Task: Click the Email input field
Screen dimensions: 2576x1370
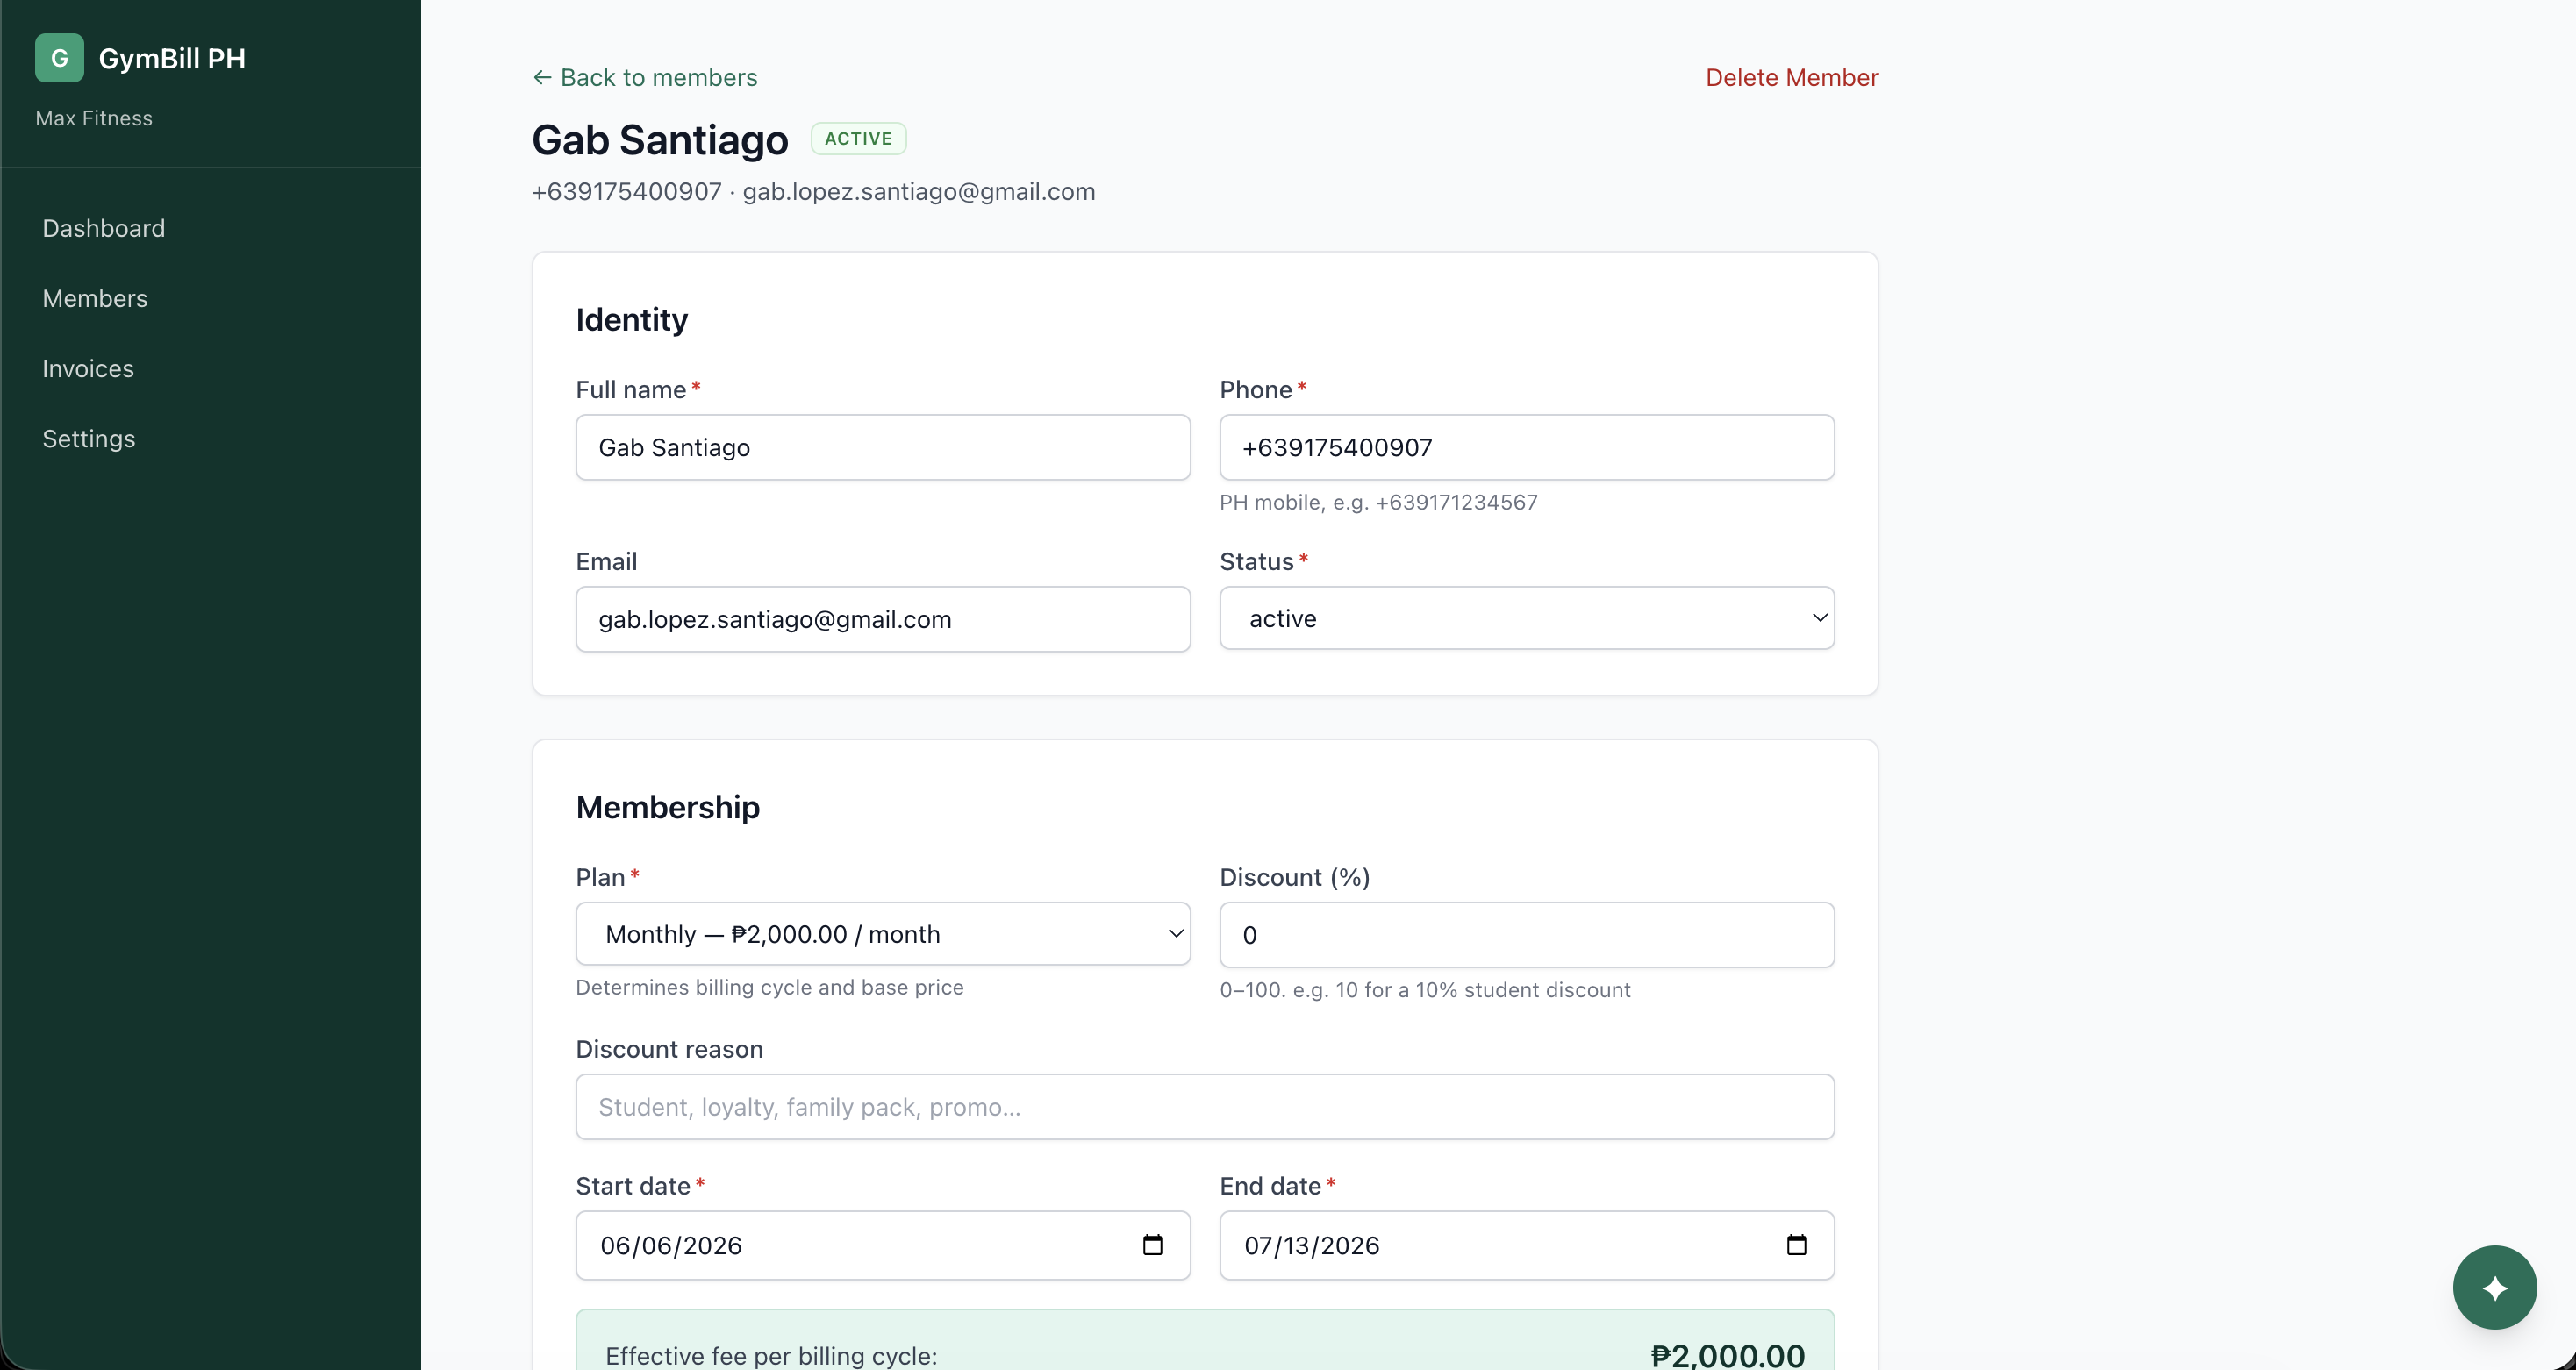Action: (883, 619)
